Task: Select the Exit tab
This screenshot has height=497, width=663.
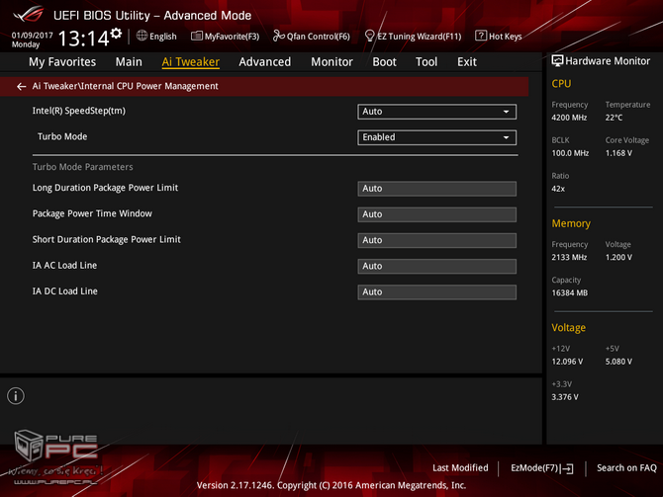Action: coord(467,61)
